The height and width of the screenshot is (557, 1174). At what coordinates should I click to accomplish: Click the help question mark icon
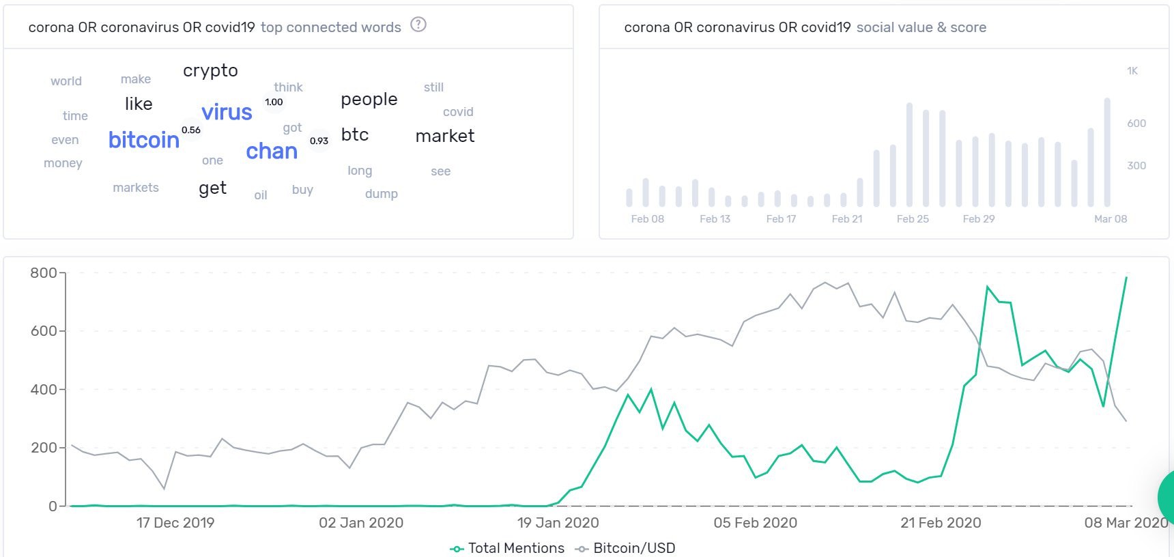coord(418,25)
